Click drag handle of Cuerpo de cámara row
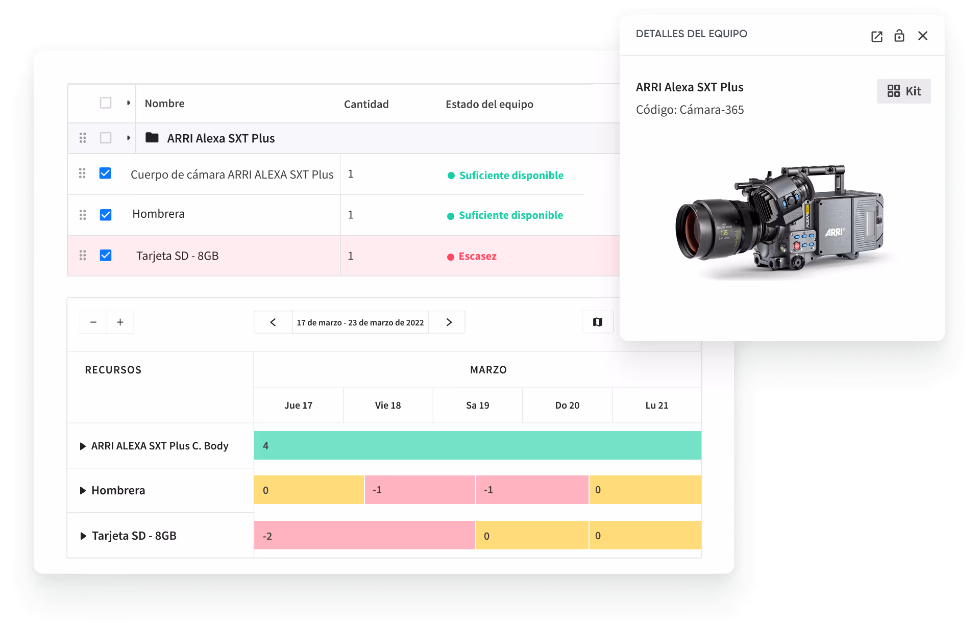979x631 pixels. [82, 173]
